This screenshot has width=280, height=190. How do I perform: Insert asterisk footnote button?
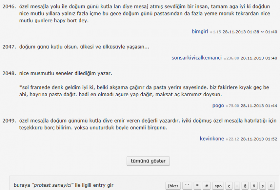[197, 186]
